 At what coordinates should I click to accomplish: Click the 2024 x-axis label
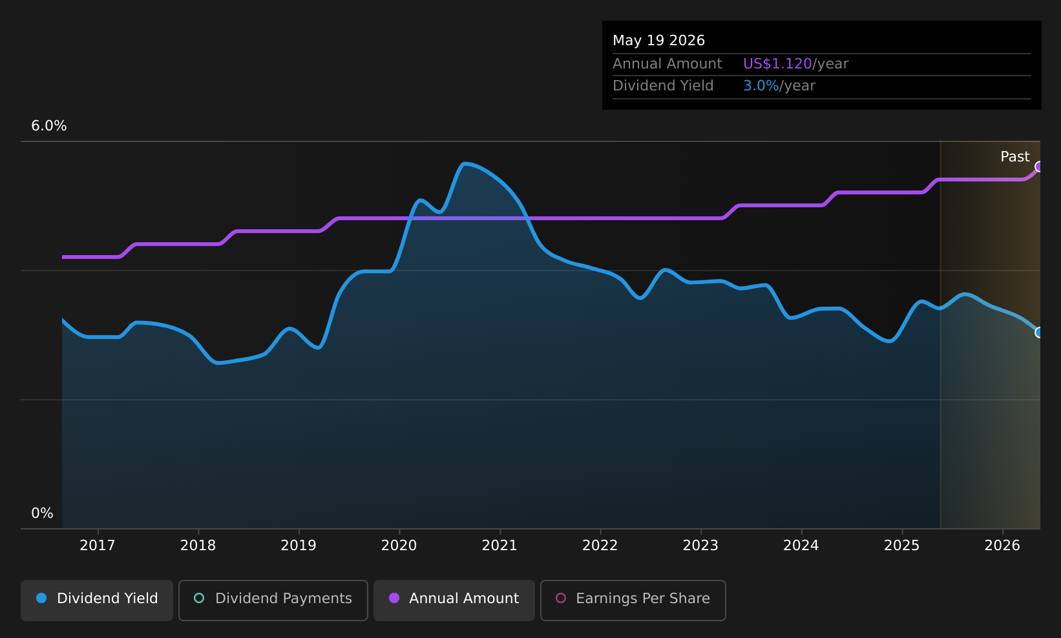coord(801,546)
